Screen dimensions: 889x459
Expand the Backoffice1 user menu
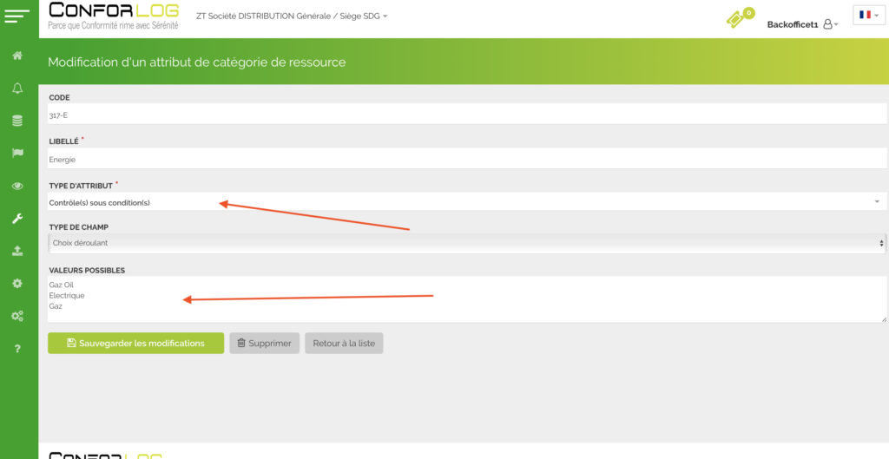point(802,24)
